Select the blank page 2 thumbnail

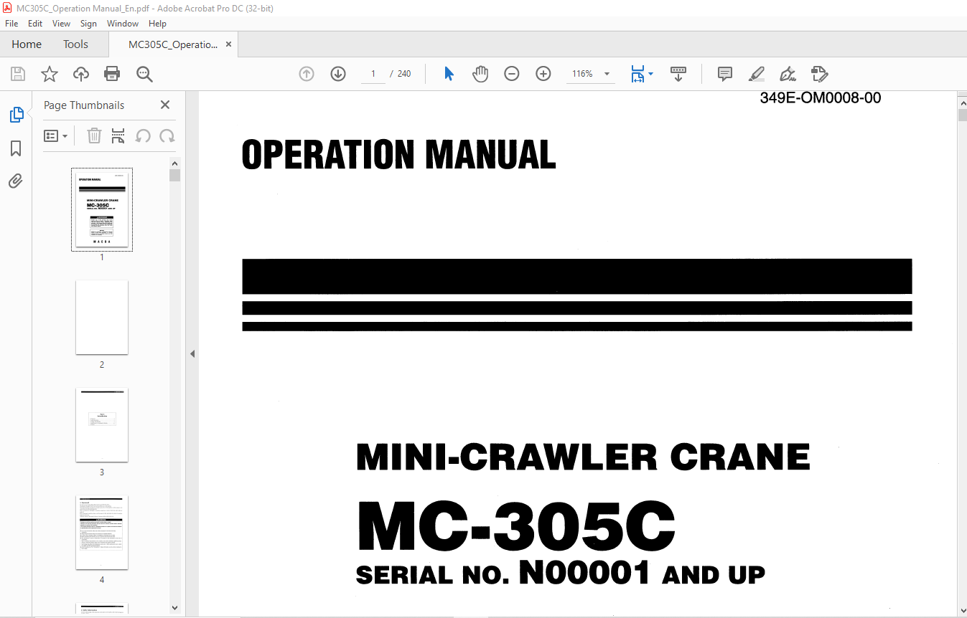pos(102,317)
